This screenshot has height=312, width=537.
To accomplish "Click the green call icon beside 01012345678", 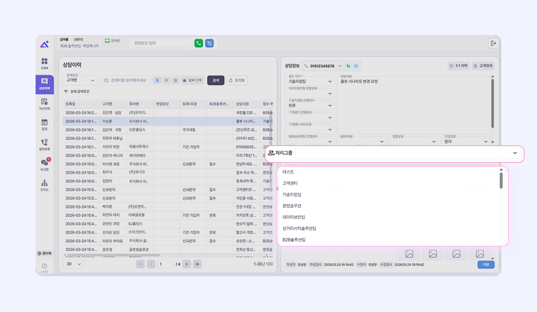I will coord(348,66).
